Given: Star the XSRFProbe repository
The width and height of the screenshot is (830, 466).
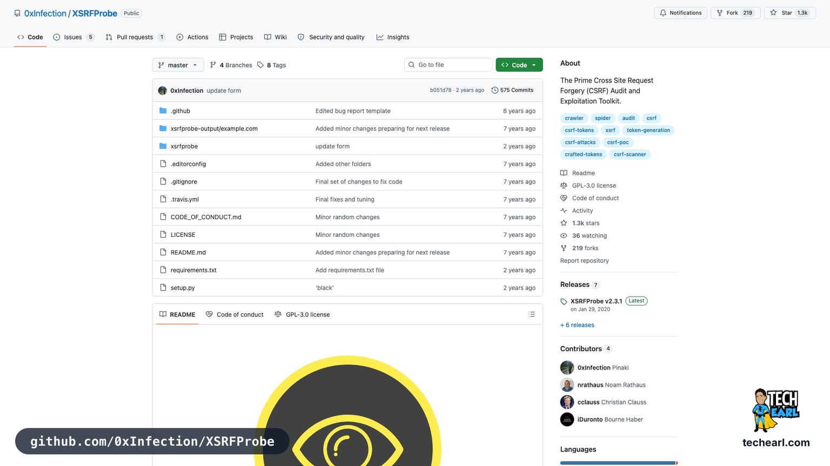Looking at the screenshot, I should tap(789, 13).
